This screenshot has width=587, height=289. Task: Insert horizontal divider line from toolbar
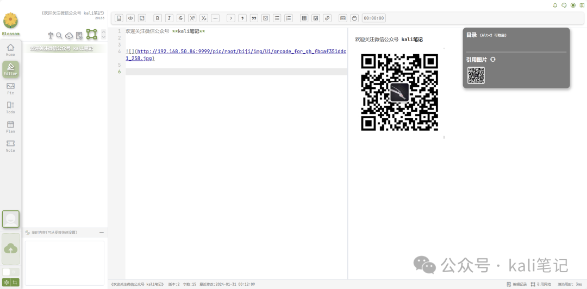215,18
